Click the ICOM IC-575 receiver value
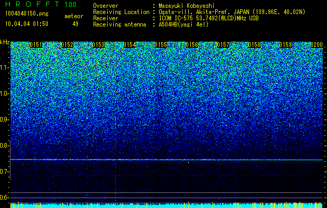Viewport: 327px width, 208px height. pos(209,18)
